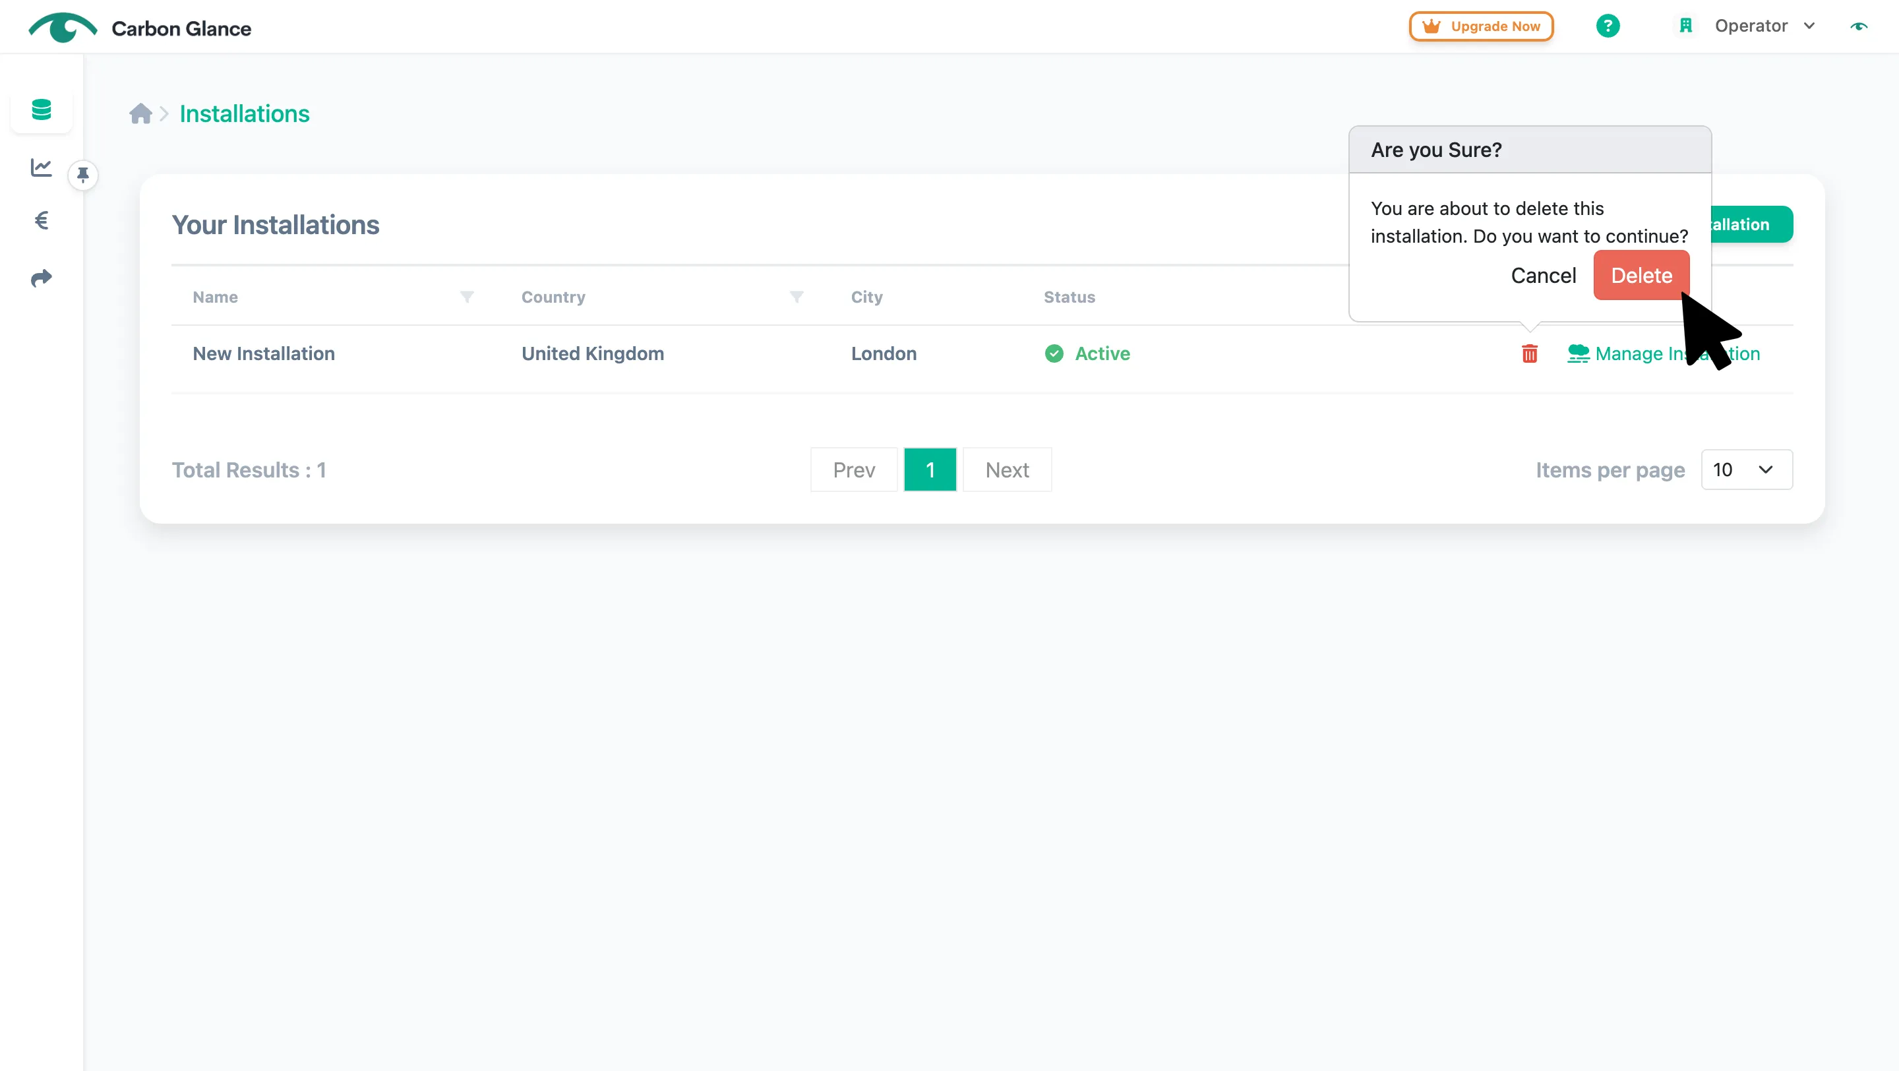
Task: Click the share arrow sidebar icon
Action: 42,278
